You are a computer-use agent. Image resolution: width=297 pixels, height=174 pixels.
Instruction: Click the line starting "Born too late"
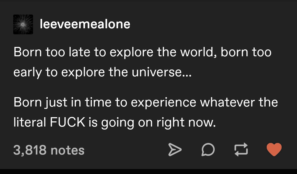tap(142, 52)
